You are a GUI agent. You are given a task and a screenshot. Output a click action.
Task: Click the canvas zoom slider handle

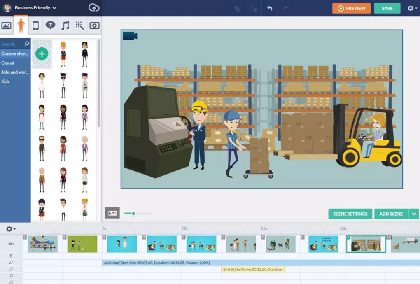point(133,213)
